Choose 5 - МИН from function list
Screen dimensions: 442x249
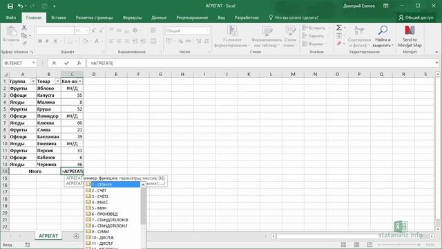(x=113, y=208)
